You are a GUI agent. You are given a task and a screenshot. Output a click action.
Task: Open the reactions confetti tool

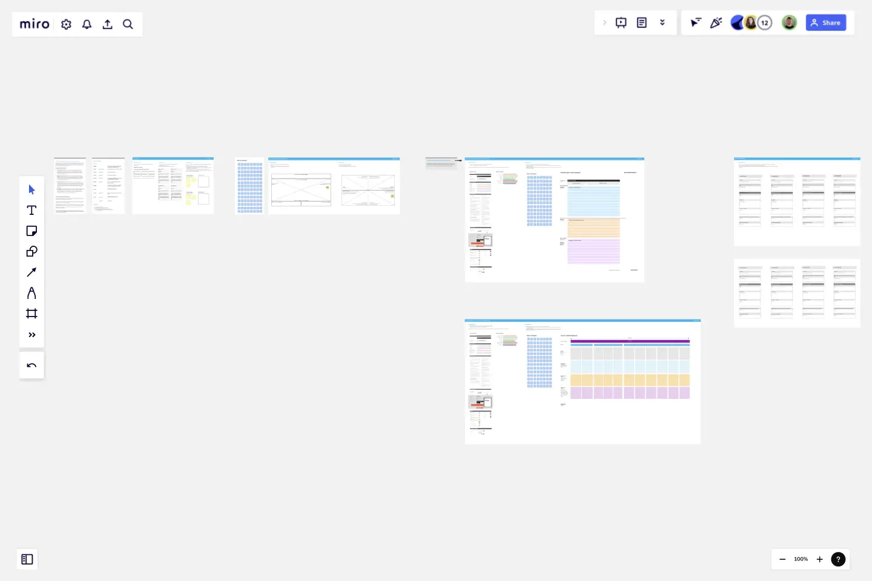[716, 22]
